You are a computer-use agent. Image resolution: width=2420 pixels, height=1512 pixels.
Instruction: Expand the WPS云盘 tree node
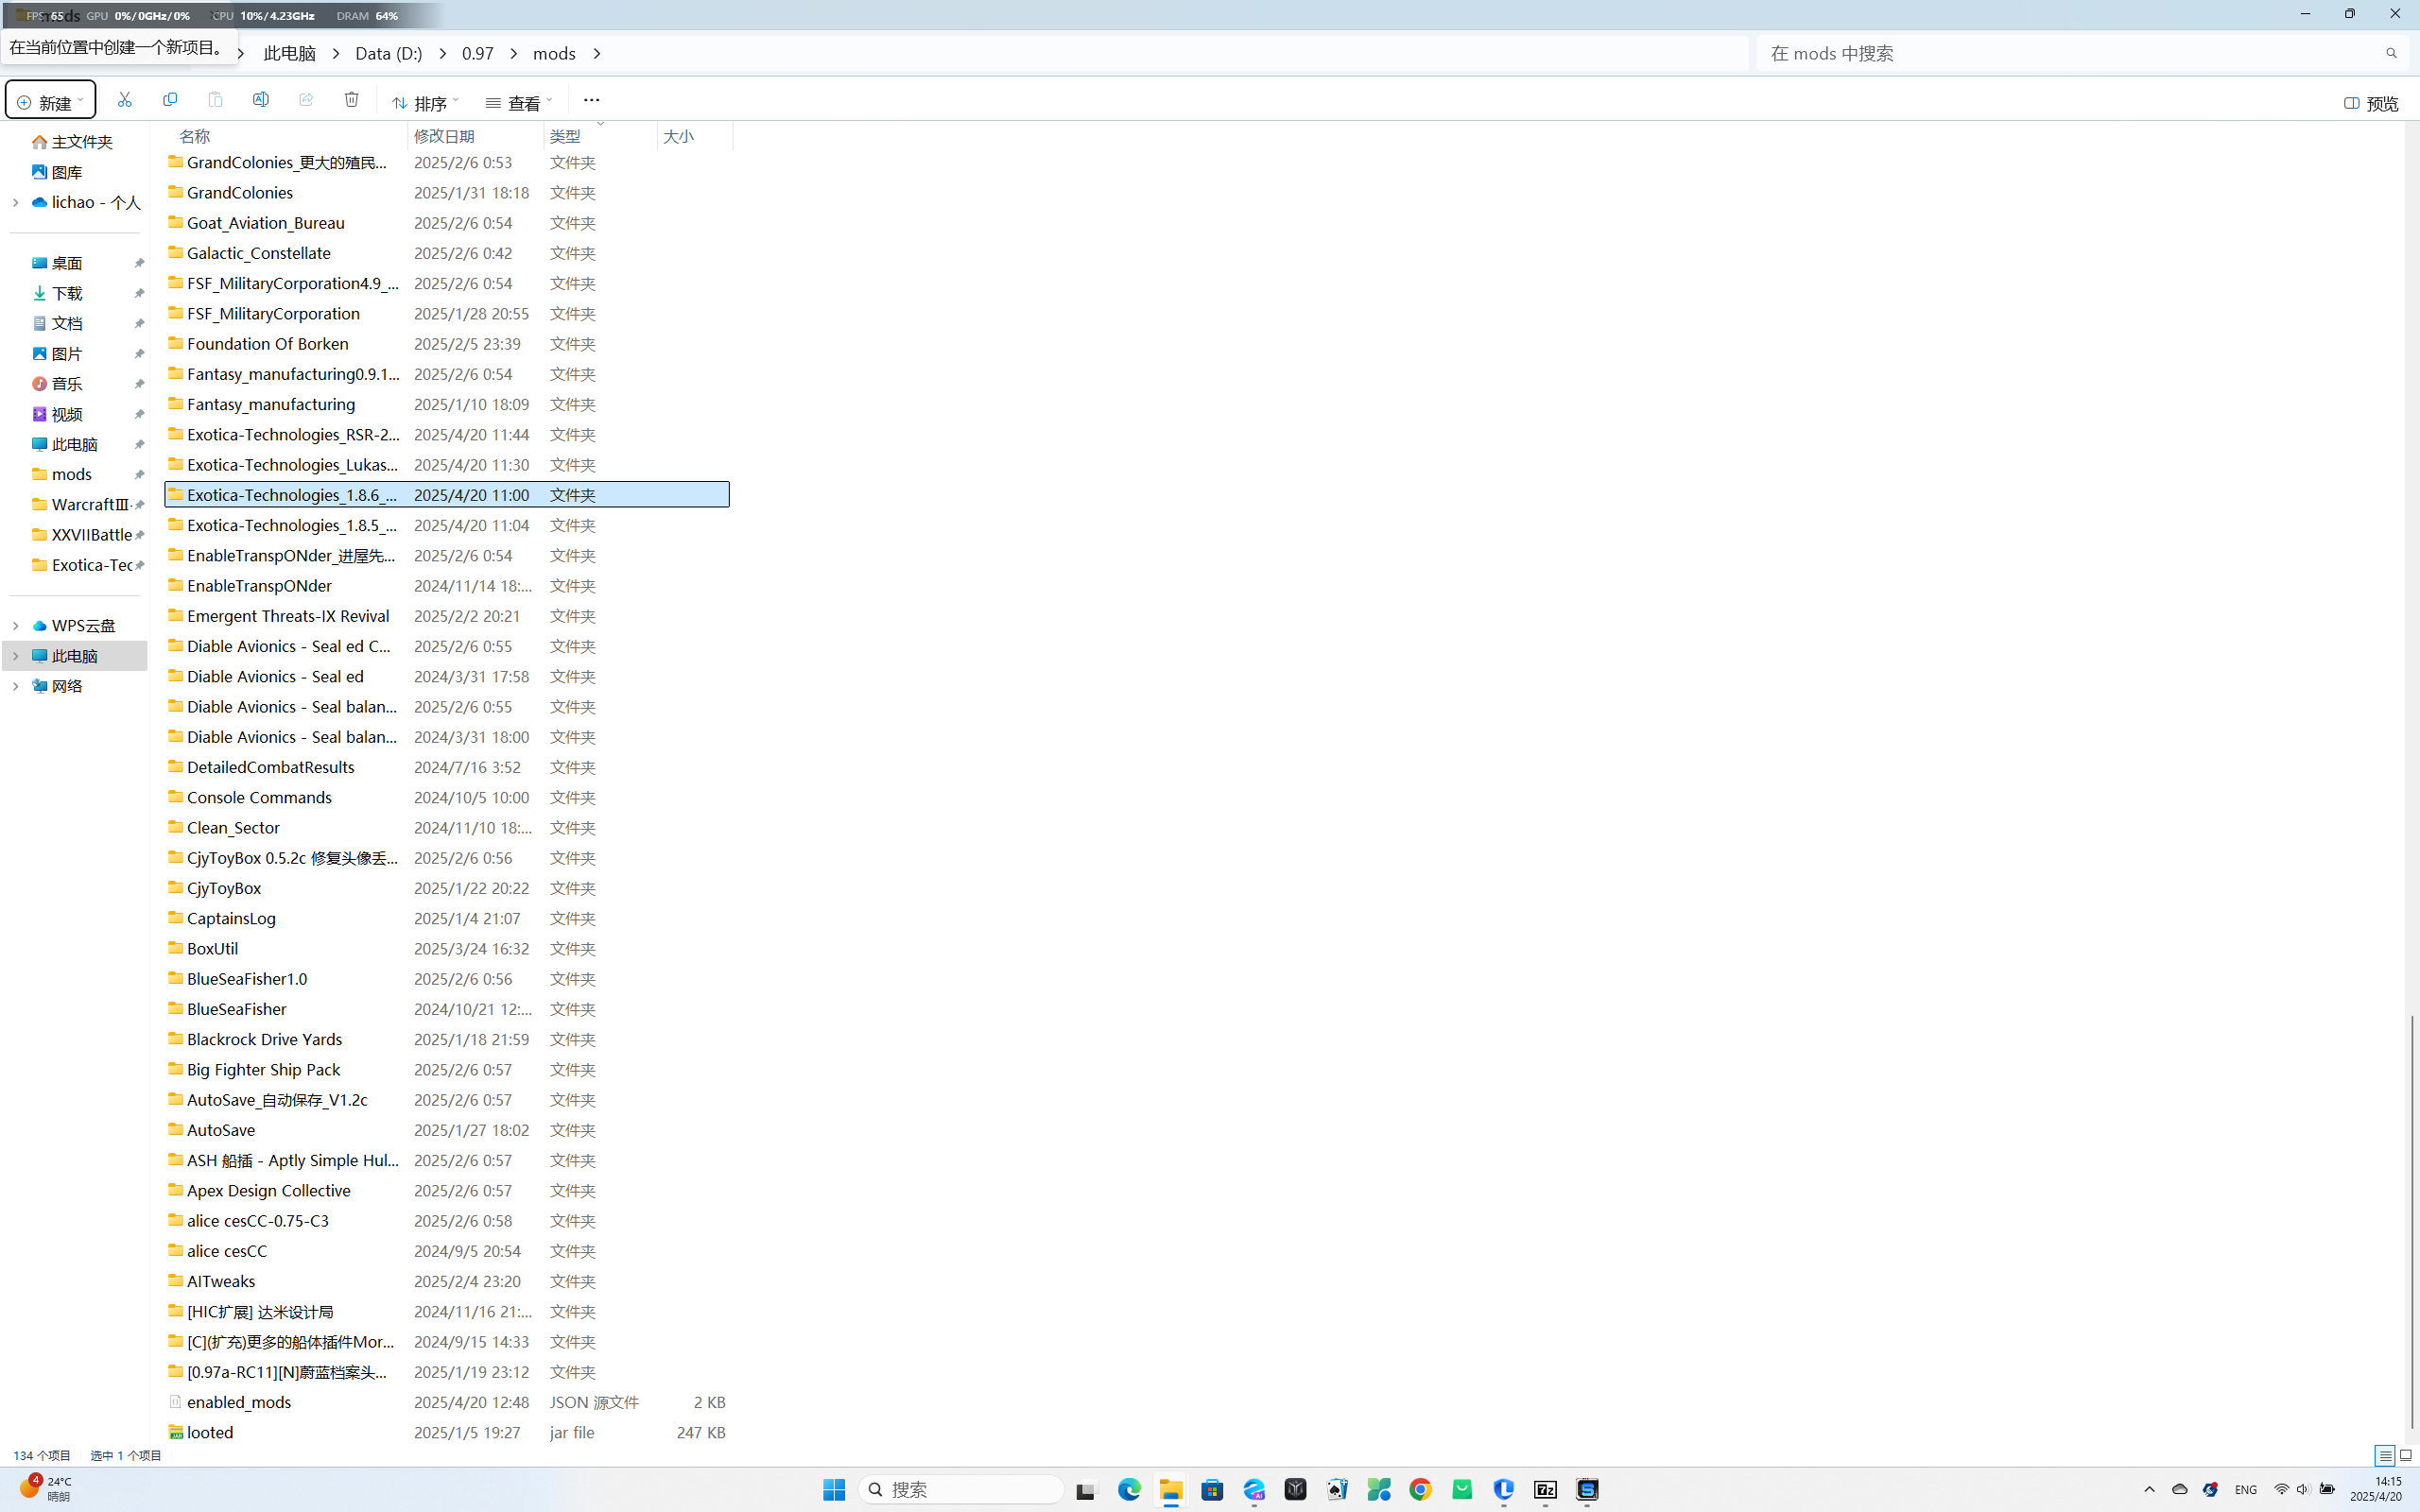point(16,626)
